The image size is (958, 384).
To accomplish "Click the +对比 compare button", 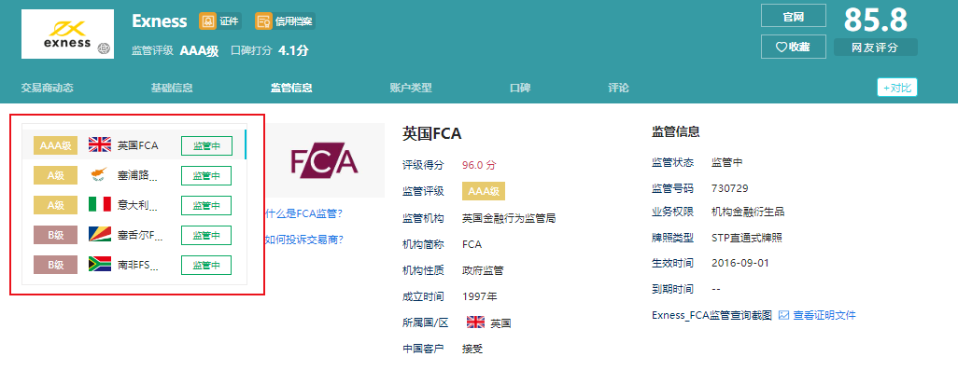I will click(x=897, y=88).
